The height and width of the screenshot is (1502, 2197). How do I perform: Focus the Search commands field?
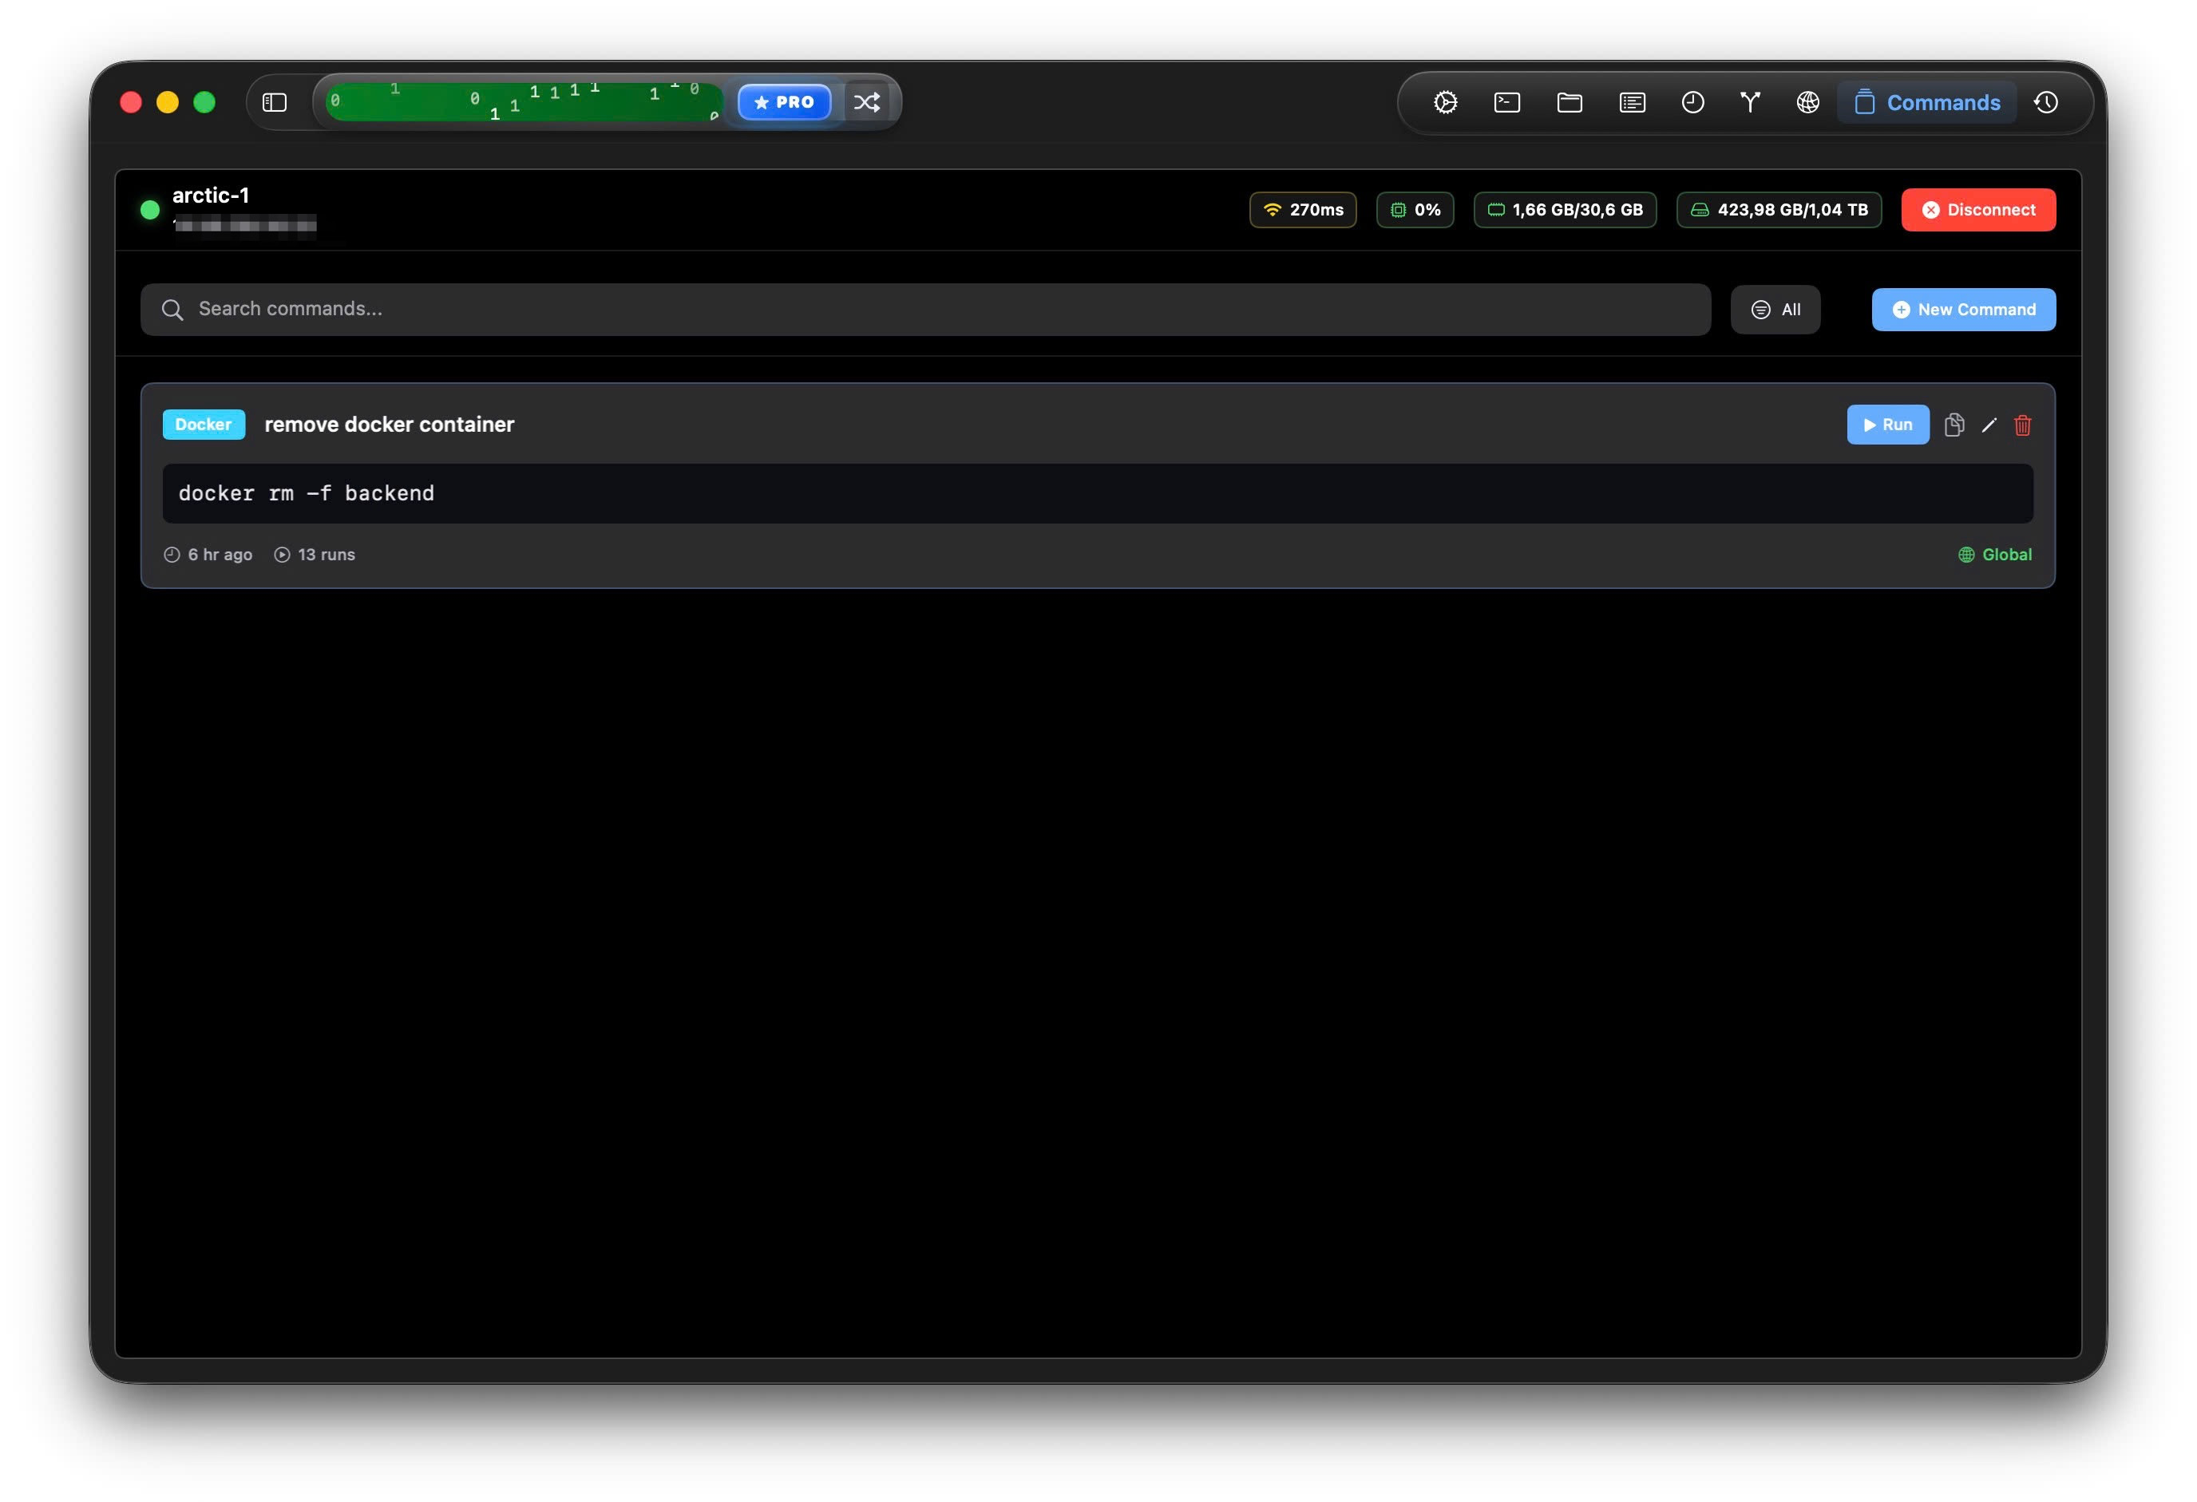(924, 309)
